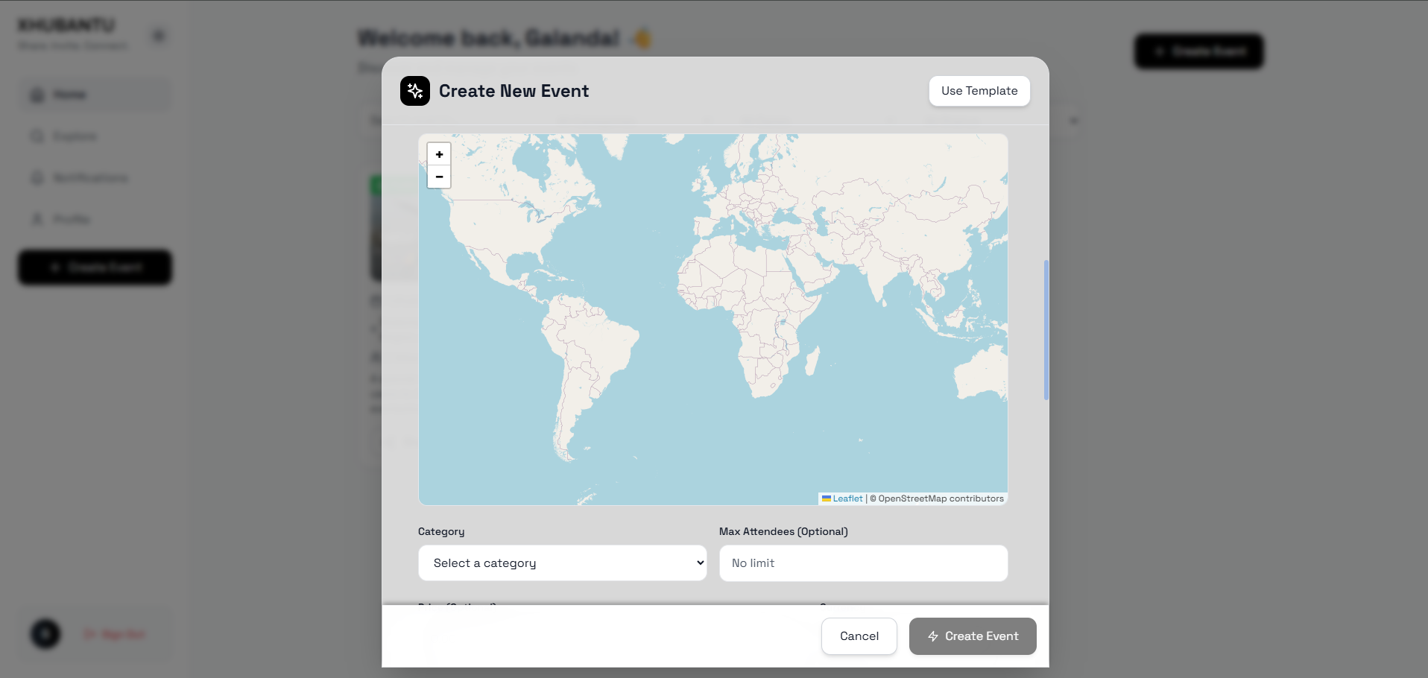Screen dimensions: 1428x678
Task: Zoom out on the map
Action: [439, 177]
